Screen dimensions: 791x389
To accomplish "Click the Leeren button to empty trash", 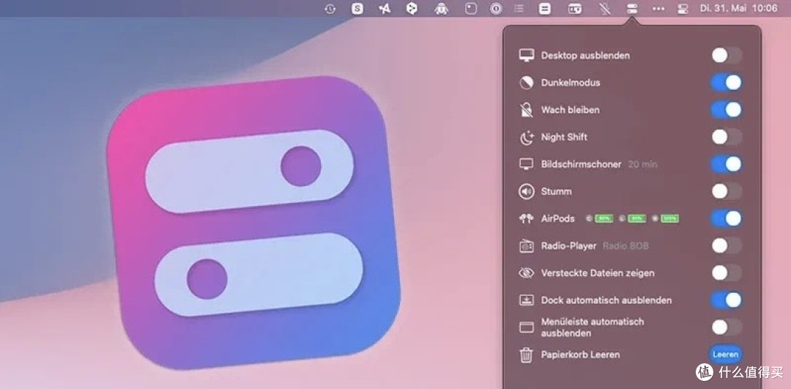I will click(726, 355).
